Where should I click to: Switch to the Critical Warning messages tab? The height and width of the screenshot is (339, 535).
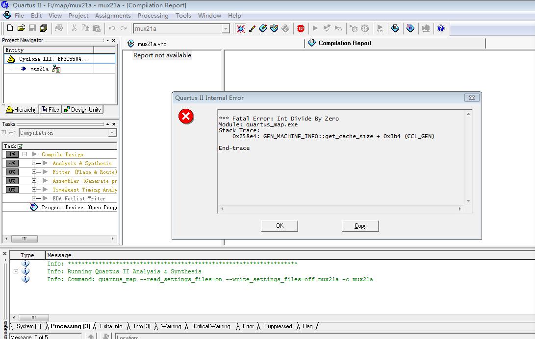[212, 326]
